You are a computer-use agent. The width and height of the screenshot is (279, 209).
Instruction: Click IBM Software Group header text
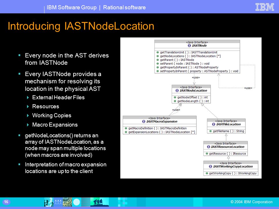click(x=71, y=8)
